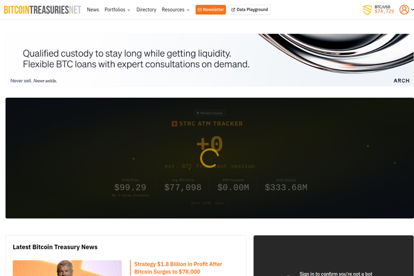Image resolution: width=414 pixels, height=276 pixels.
Task: Click the ARCH custody advertisement banner
Action: pyautogui.click(x=210, y=60)
